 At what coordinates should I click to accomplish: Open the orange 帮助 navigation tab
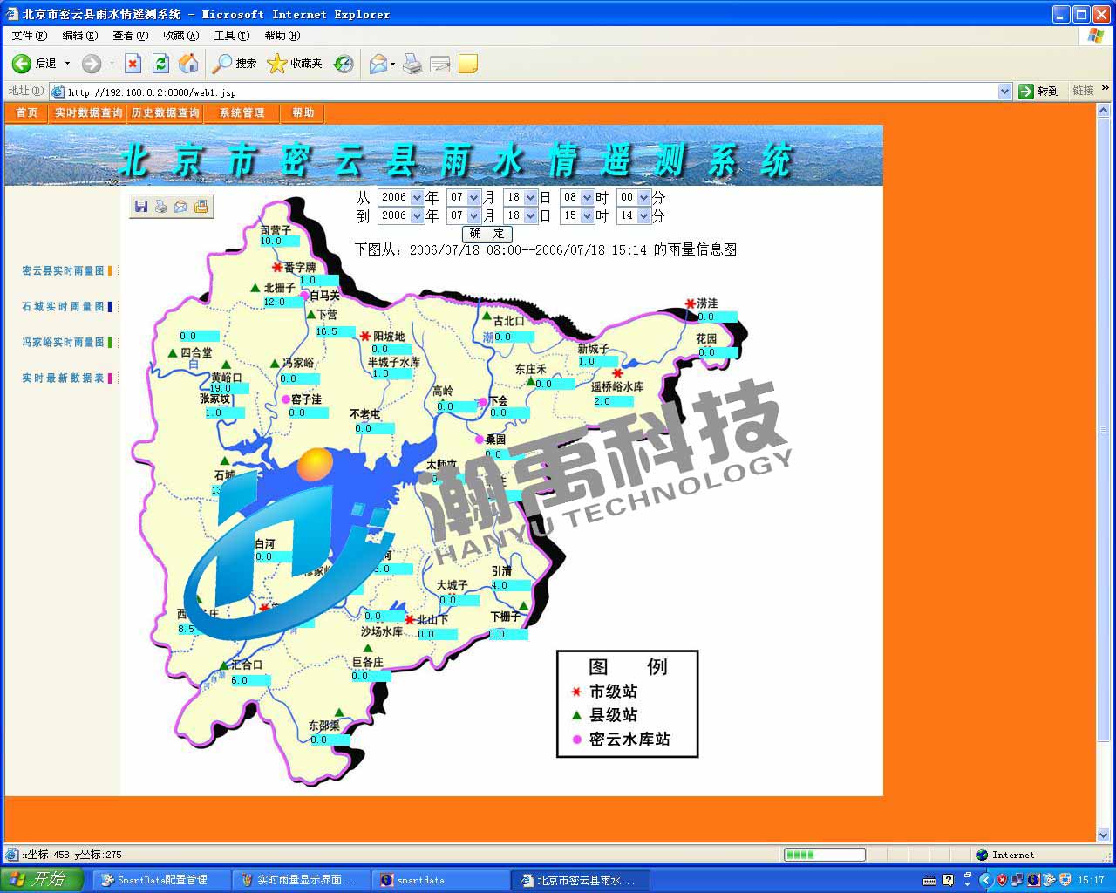pos(303,112)
